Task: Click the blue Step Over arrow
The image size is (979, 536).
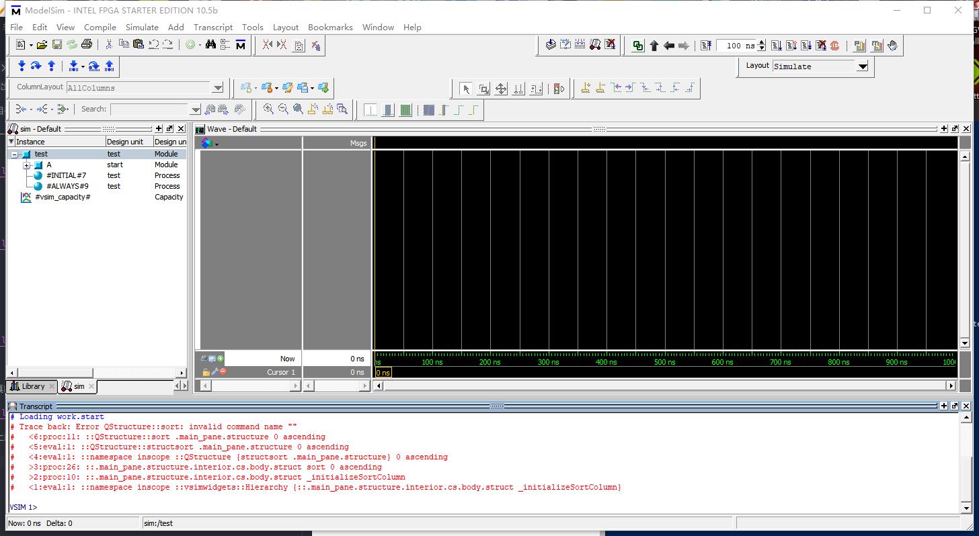Action: (36, 66)
